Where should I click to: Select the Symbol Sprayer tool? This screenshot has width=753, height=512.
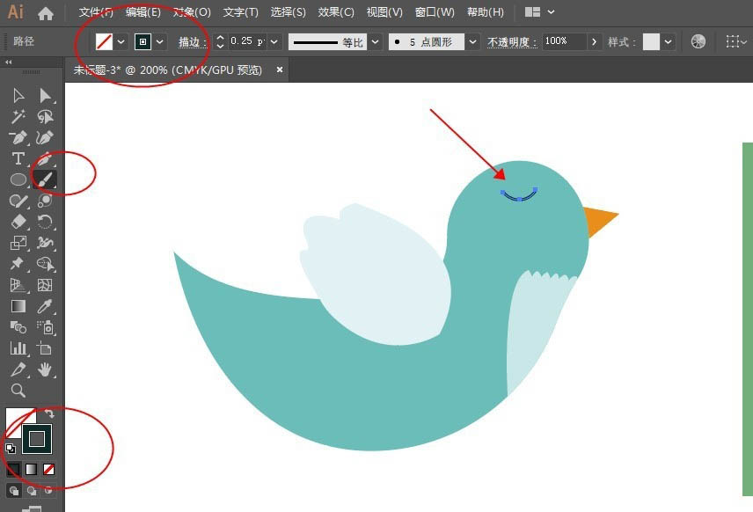(x=46, y=327)
